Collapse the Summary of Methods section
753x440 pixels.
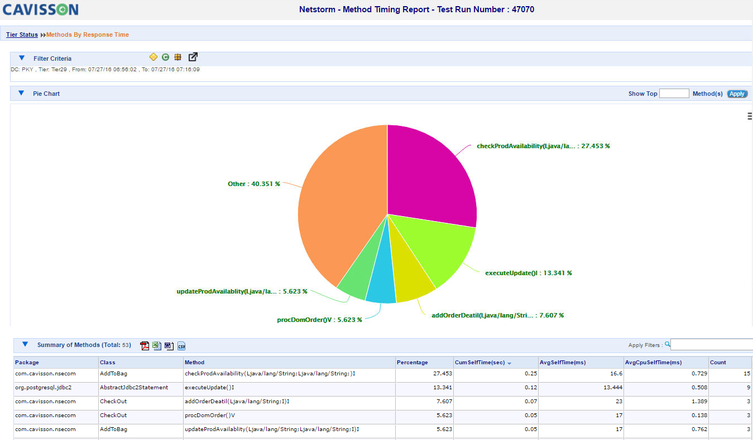[x=25, y=344]
